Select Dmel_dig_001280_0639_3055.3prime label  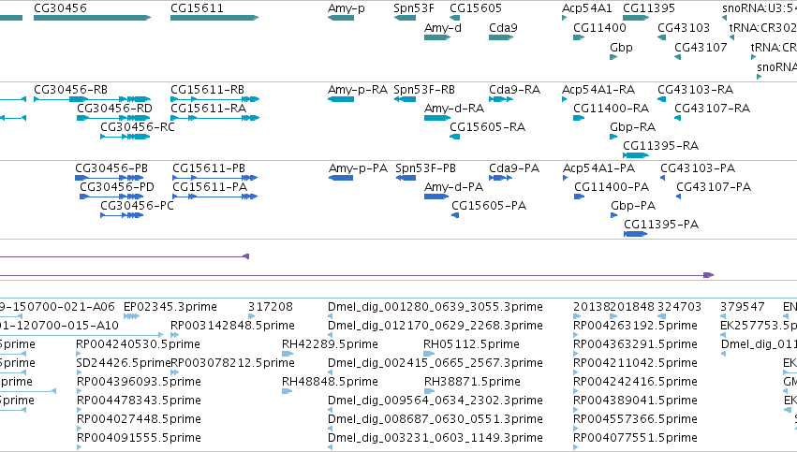click(435, 307)
